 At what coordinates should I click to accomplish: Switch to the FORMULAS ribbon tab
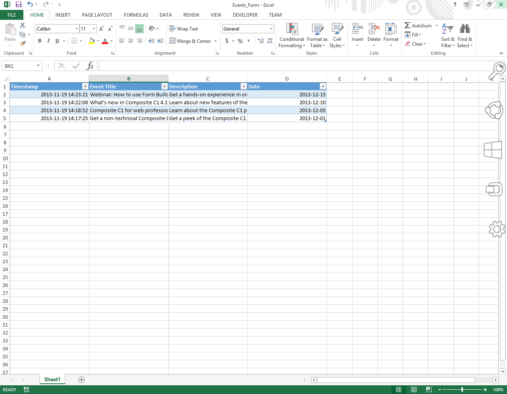click(136, 15)
